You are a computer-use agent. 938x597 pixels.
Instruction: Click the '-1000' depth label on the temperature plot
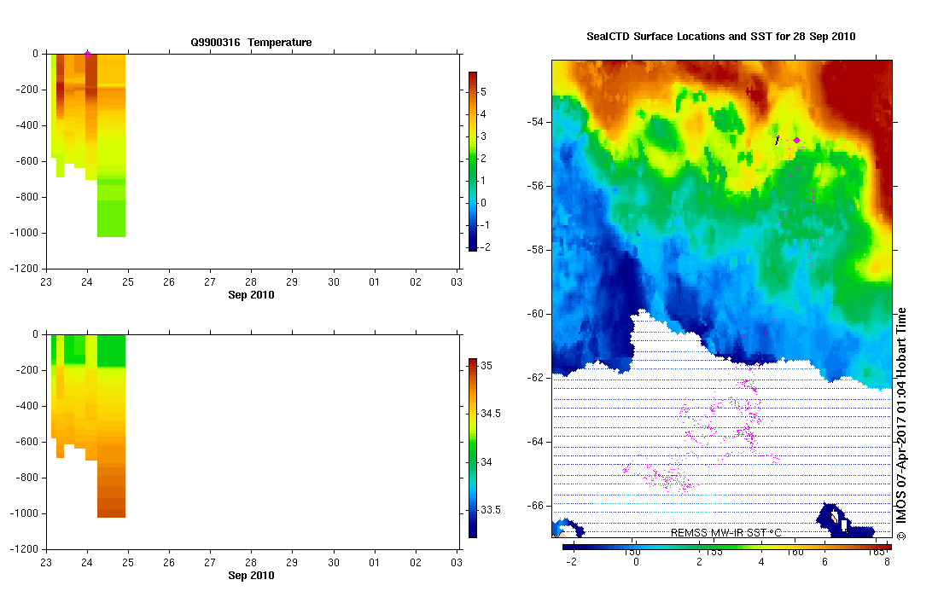point(24,233)
